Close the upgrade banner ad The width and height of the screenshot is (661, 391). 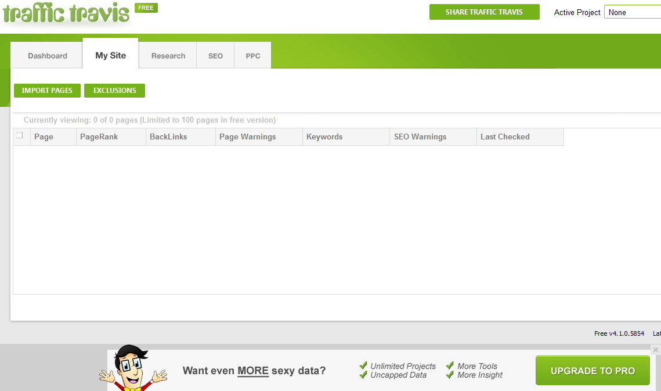[x=656, y=350]
